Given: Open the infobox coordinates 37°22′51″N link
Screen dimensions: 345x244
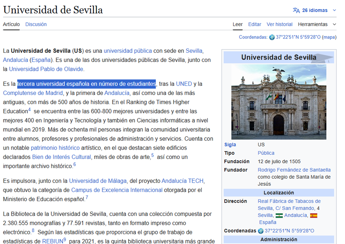Looking at the screenshot, I should point(289,231).
